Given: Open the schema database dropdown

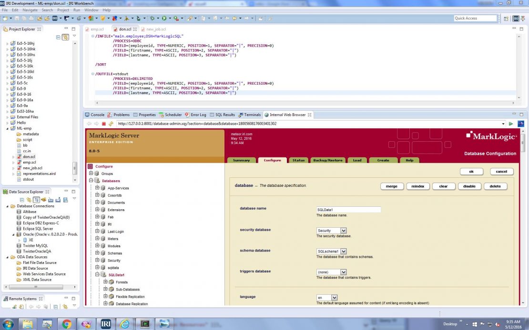Looking at the screenshot, I should pos(343,251).
